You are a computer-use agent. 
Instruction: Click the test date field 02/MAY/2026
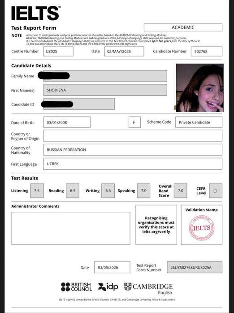pos(124,51)
